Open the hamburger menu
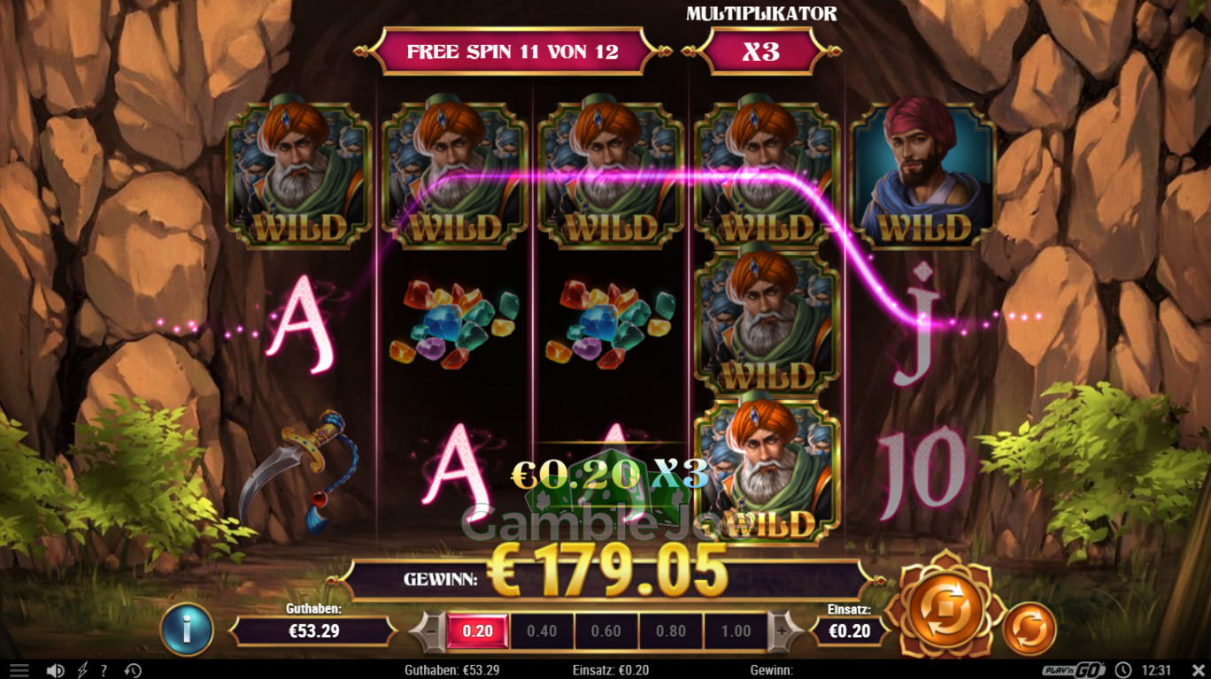Screen dimensions: 1211x679 [x=19, y=670]
